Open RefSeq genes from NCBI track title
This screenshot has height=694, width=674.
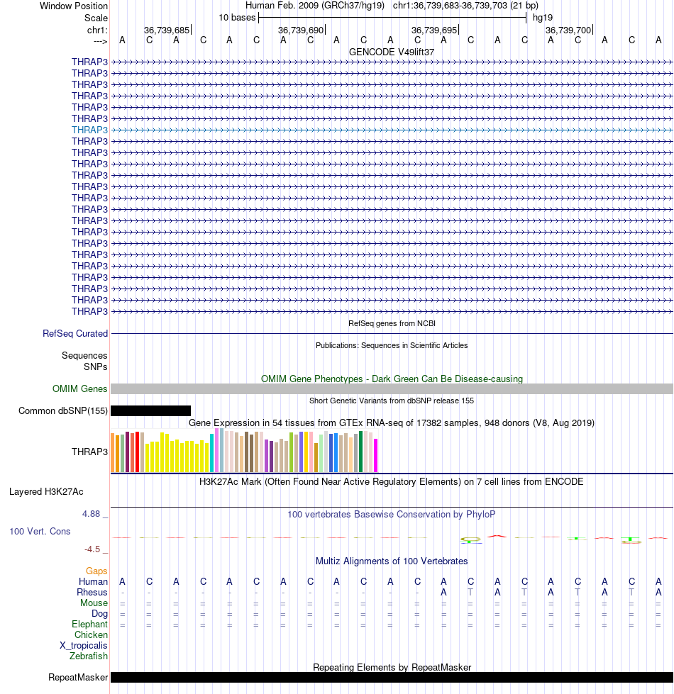tap(392, 323)
